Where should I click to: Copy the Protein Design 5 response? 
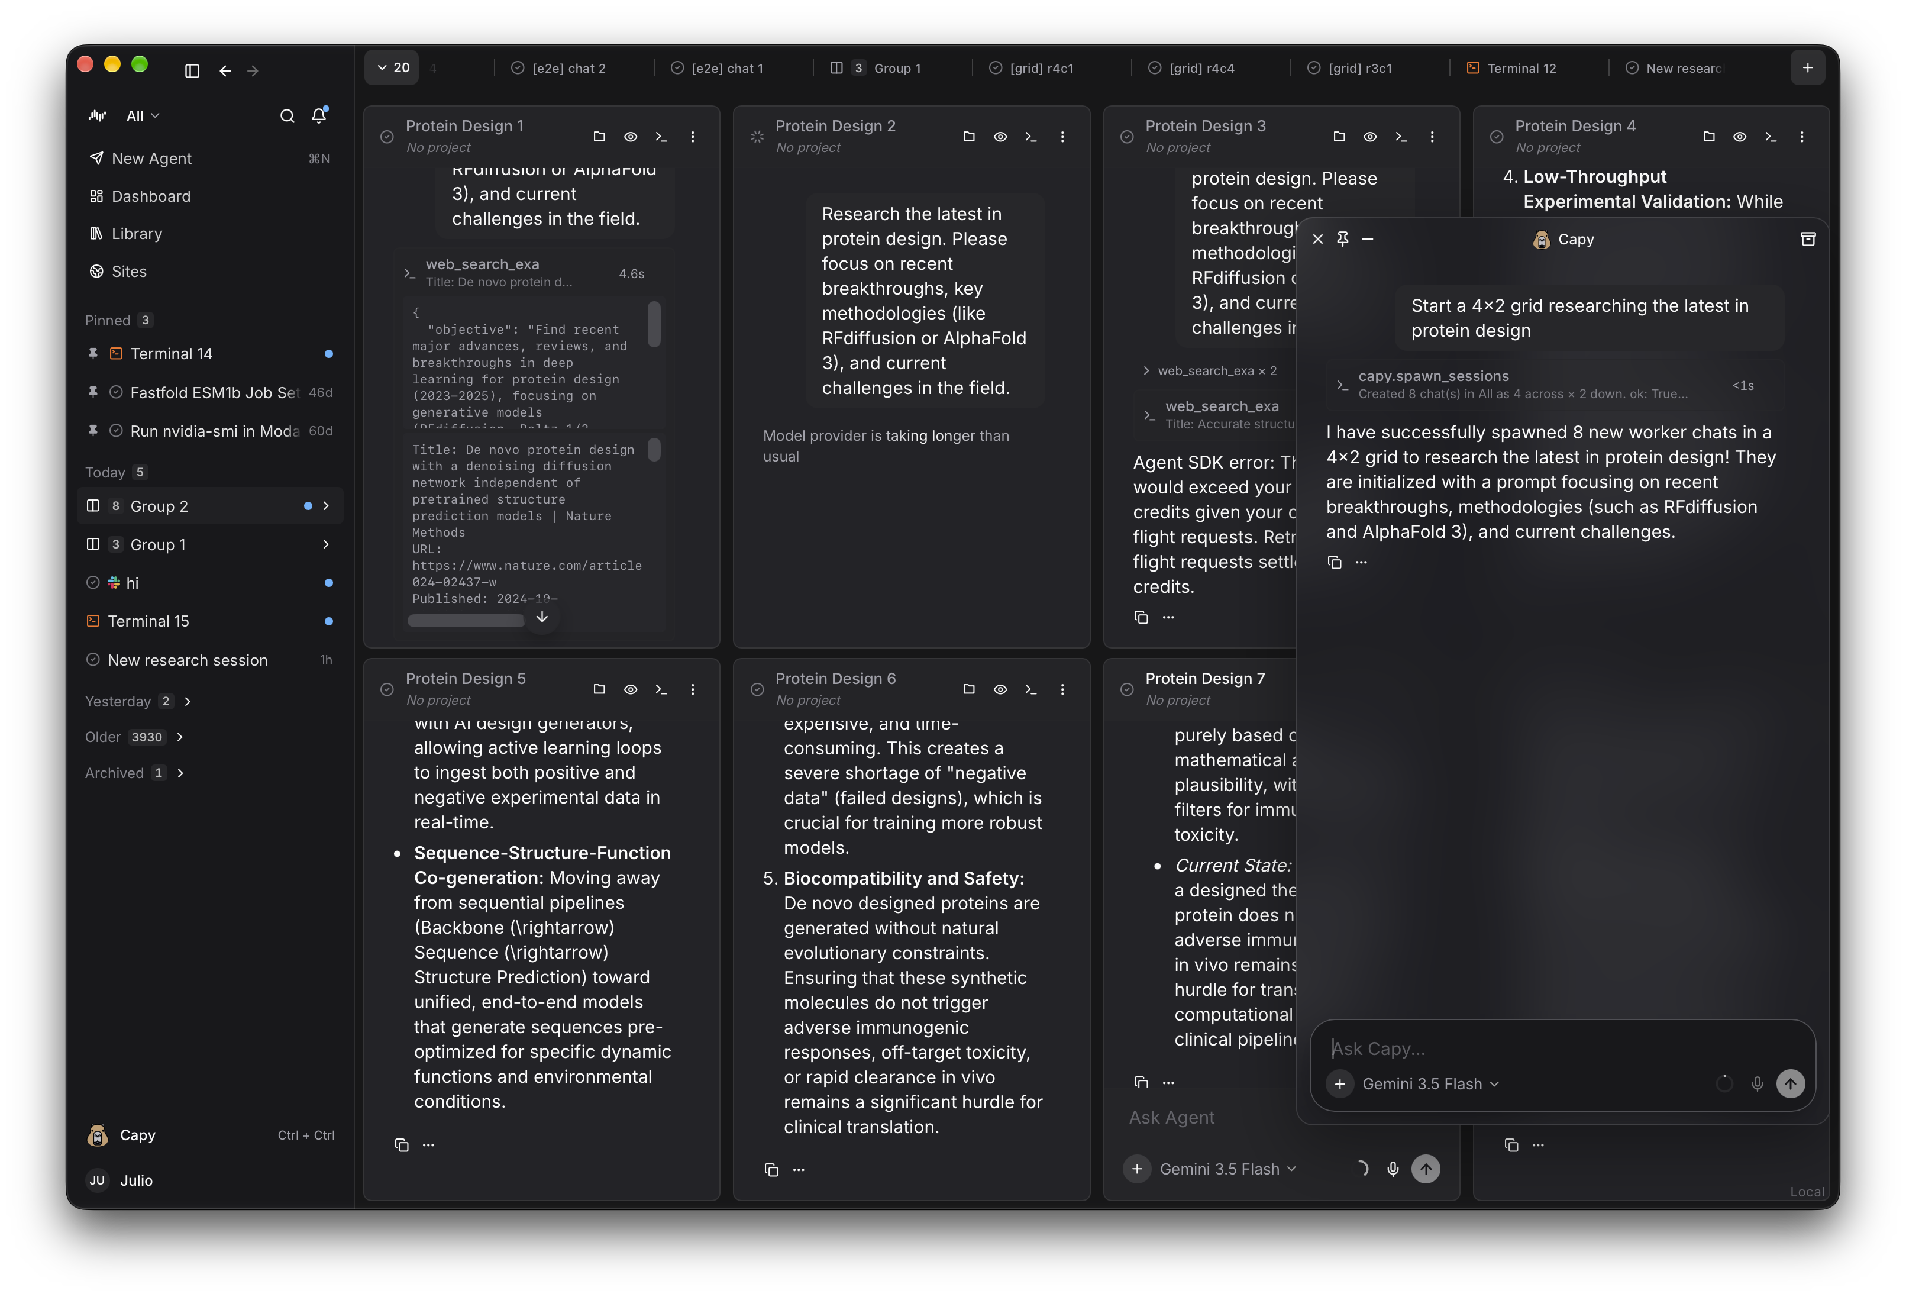coord(402,1144)
